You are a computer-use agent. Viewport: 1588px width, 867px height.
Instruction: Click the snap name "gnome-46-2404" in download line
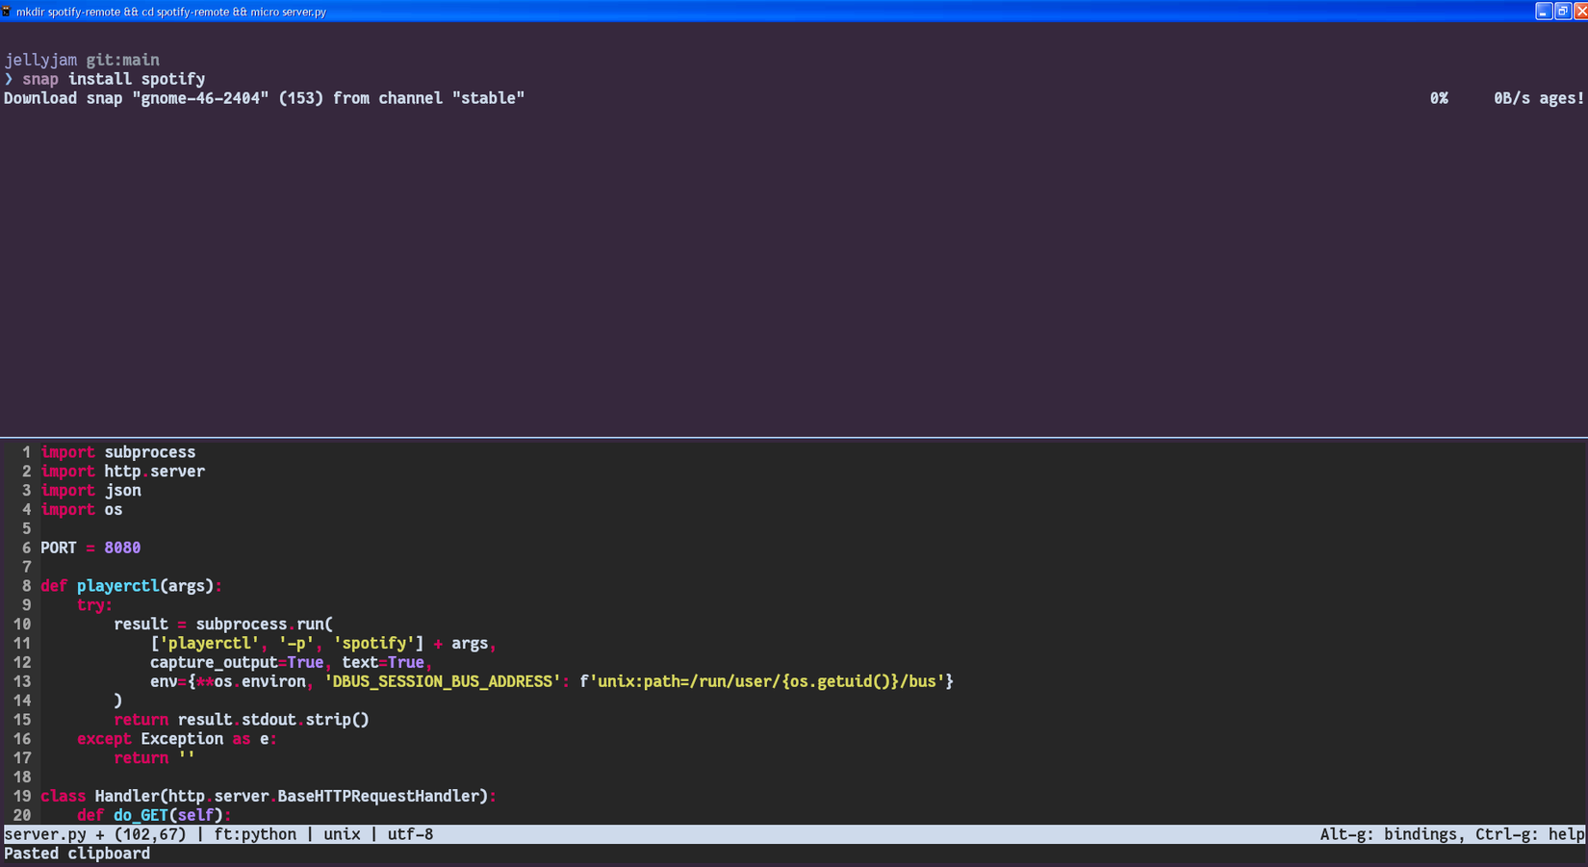pyautogui.click(x=200, y=98)
